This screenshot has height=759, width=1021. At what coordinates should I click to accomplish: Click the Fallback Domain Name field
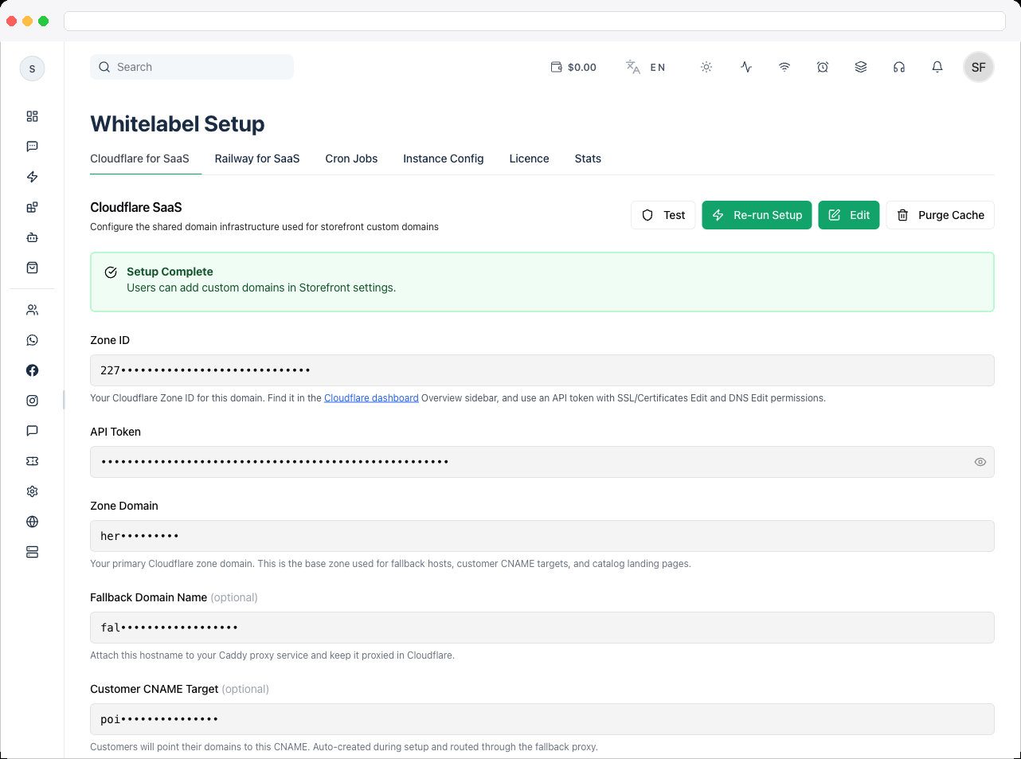(542, 628)
